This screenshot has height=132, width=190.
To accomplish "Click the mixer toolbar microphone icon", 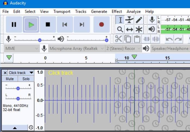I will 9,39.
